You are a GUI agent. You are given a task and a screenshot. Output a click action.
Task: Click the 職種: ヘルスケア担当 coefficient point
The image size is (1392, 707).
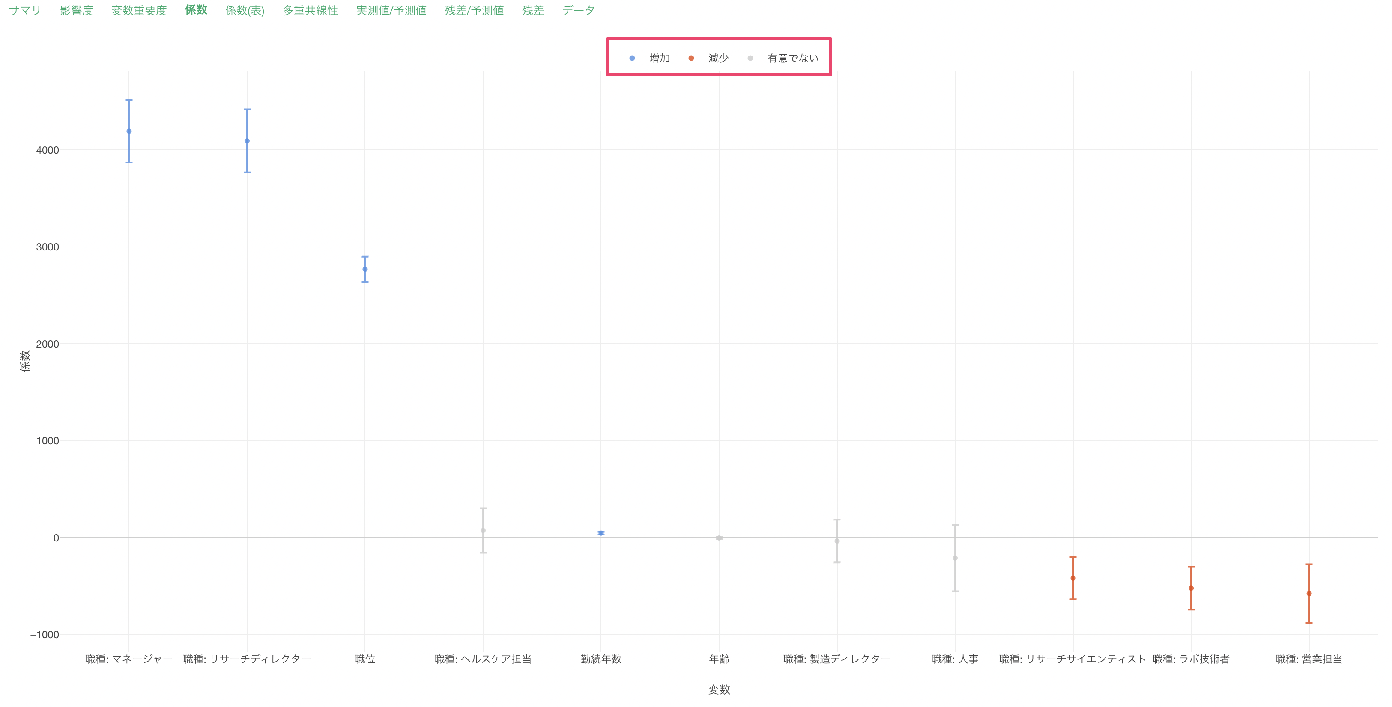click(x=483, y=530)
